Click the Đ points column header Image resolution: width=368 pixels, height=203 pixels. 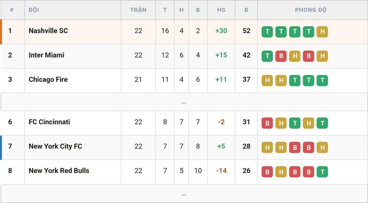coord(246,10)
